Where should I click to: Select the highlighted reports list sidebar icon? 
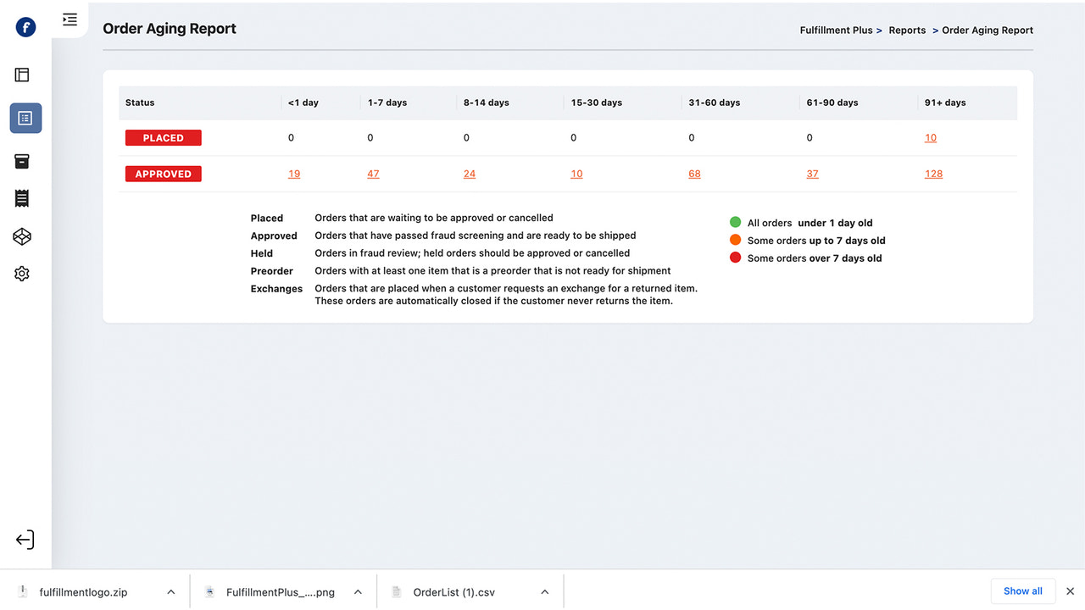pos(25,118)
